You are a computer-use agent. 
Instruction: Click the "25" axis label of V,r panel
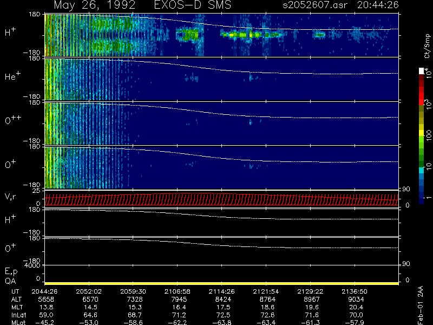[x=36, y=191]
